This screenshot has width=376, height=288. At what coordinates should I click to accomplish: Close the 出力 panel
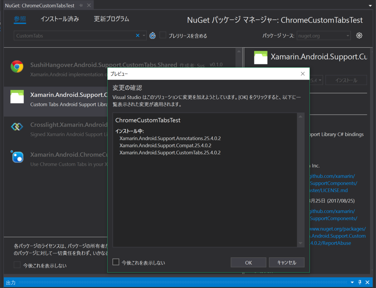pyautogui.click(x=367, y=282)
